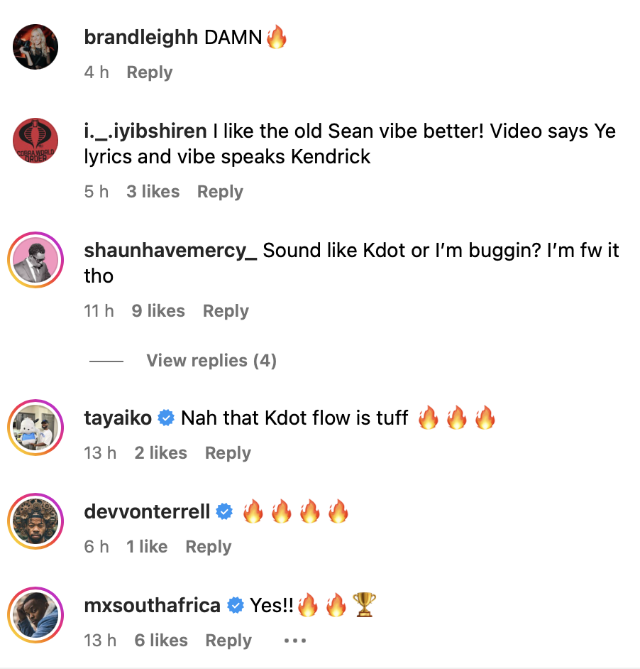Show the 3 likes on i._.iyibshiren comment
640x669 pixels.
tap(153, 192)
